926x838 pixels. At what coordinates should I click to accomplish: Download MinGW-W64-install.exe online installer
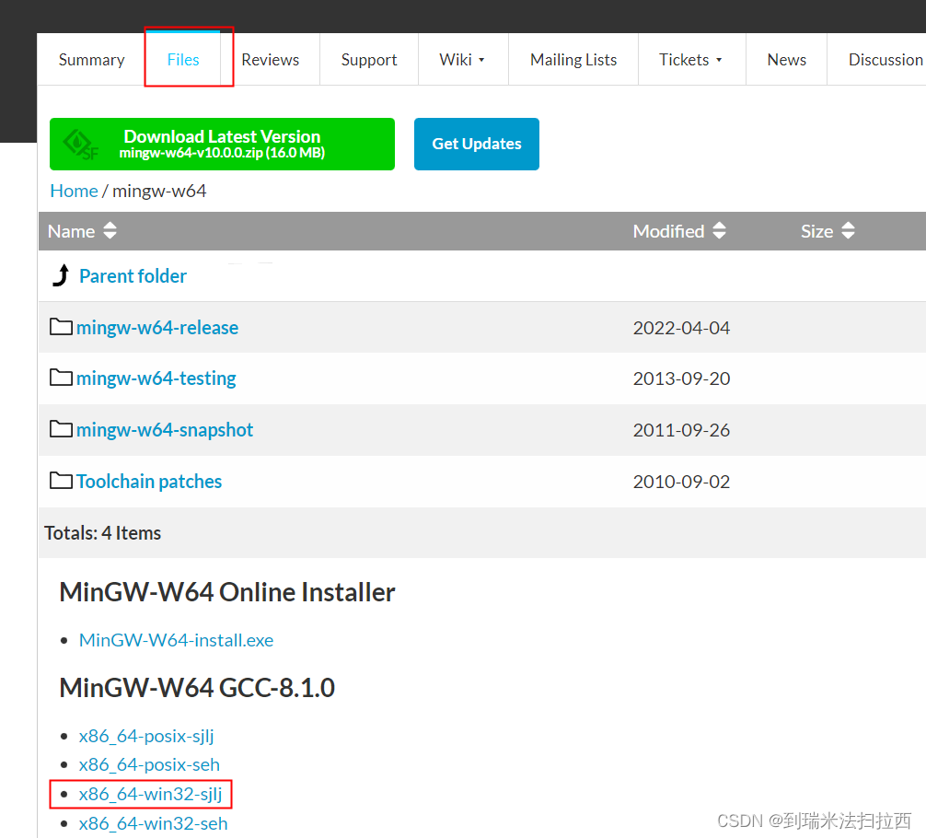[x=176, y=640]
